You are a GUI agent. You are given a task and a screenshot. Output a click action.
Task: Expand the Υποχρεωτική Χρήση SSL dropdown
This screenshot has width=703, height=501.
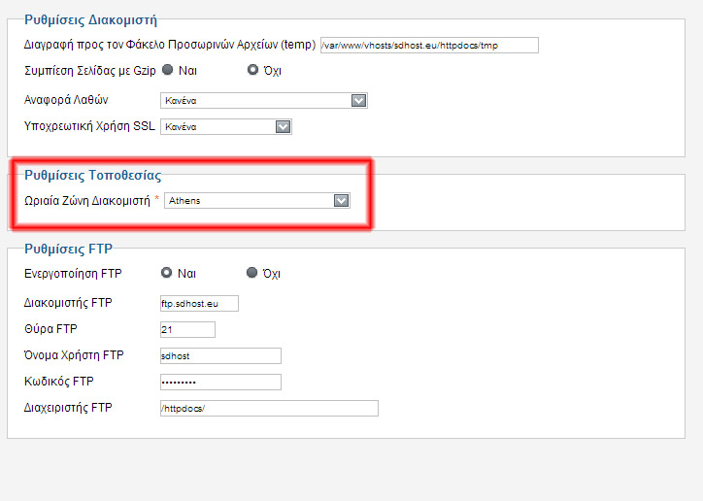point(226,126)
